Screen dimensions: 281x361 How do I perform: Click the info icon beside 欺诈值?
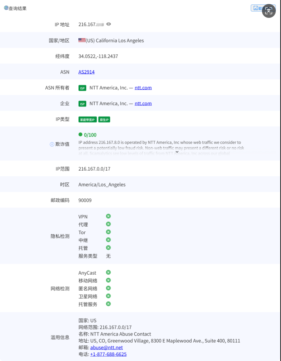click(52, 144)
